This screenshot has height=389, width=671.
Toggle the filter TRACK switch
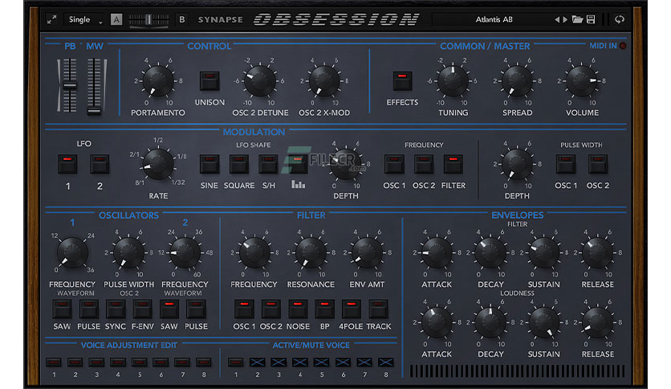tap(378, 309)
